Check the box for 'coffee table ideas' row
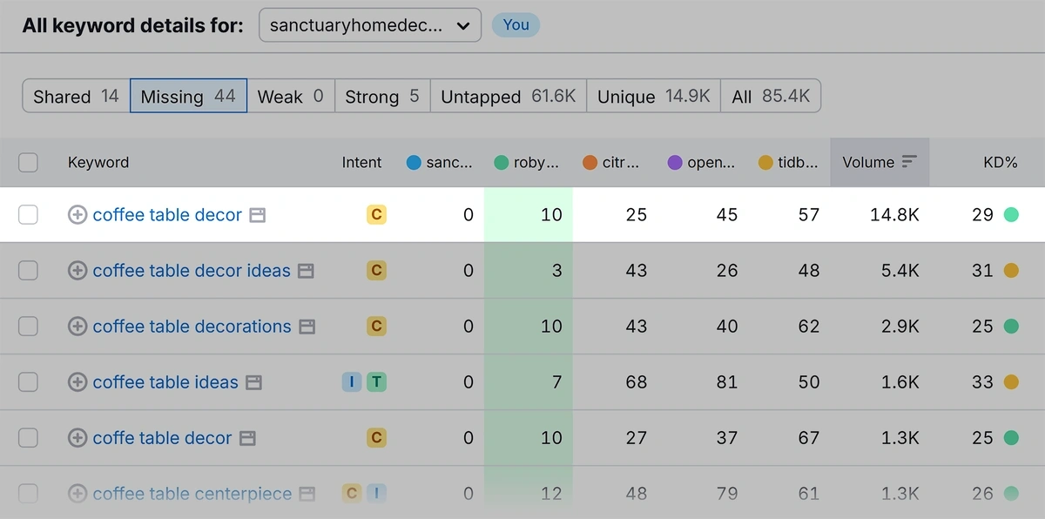 coord(28,382)
